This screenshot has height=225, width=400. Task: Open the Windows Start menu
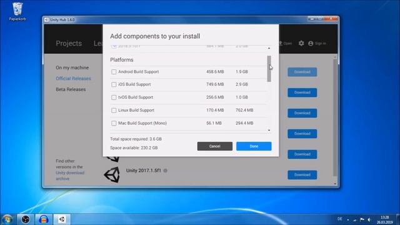pos(7,219)
